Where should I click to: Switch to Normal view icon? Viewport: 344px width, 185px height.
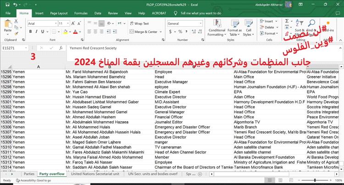[x=270, y=180]
